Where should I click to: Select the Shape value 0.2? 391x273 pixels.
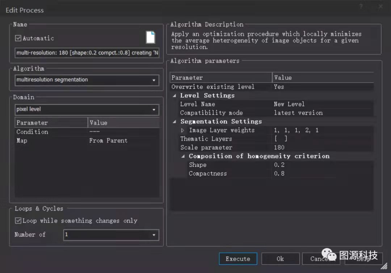(x=279, y=165)
